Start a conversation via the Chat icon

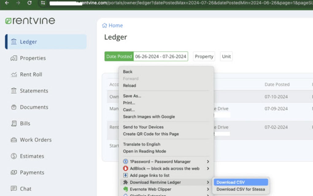(14, 189)
